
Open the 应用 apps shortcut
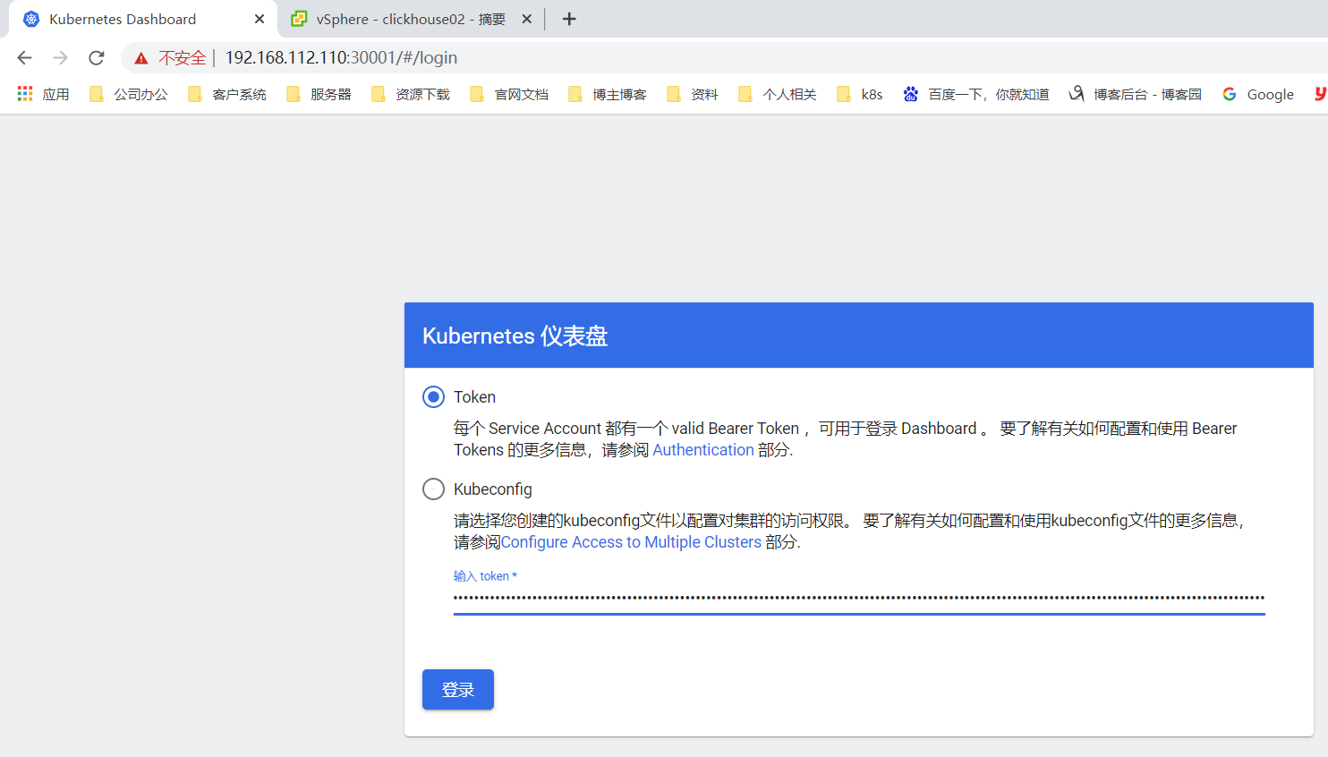(x=43, y=94)
